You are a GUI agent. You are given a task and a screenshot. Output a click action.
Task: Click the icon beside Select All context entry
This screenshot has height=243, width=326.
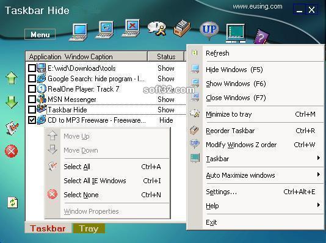click(x=53, y=166)
